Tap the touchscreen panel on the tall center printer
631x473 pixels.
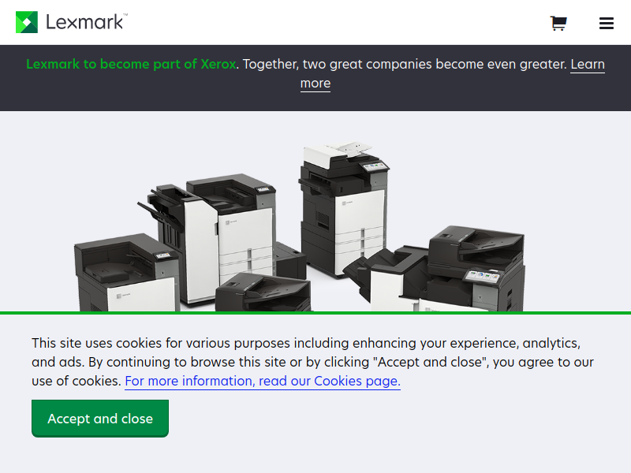(374, 166)
